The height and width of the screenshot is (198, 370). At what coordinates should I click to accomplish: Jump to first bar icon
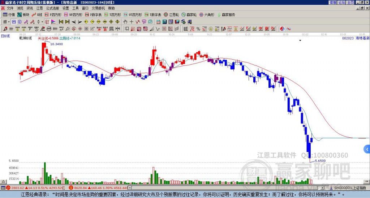pyautogui.click(x=61, y=22)
